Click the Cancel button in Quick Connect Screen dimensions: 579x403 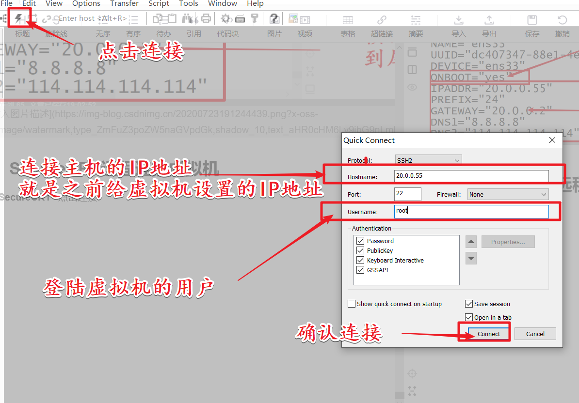click(x=535, y=334)
